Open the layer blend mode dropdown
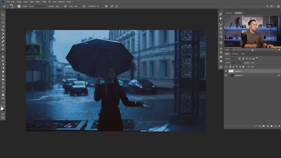This screenshot has height=158, width=281. [234, 63]
